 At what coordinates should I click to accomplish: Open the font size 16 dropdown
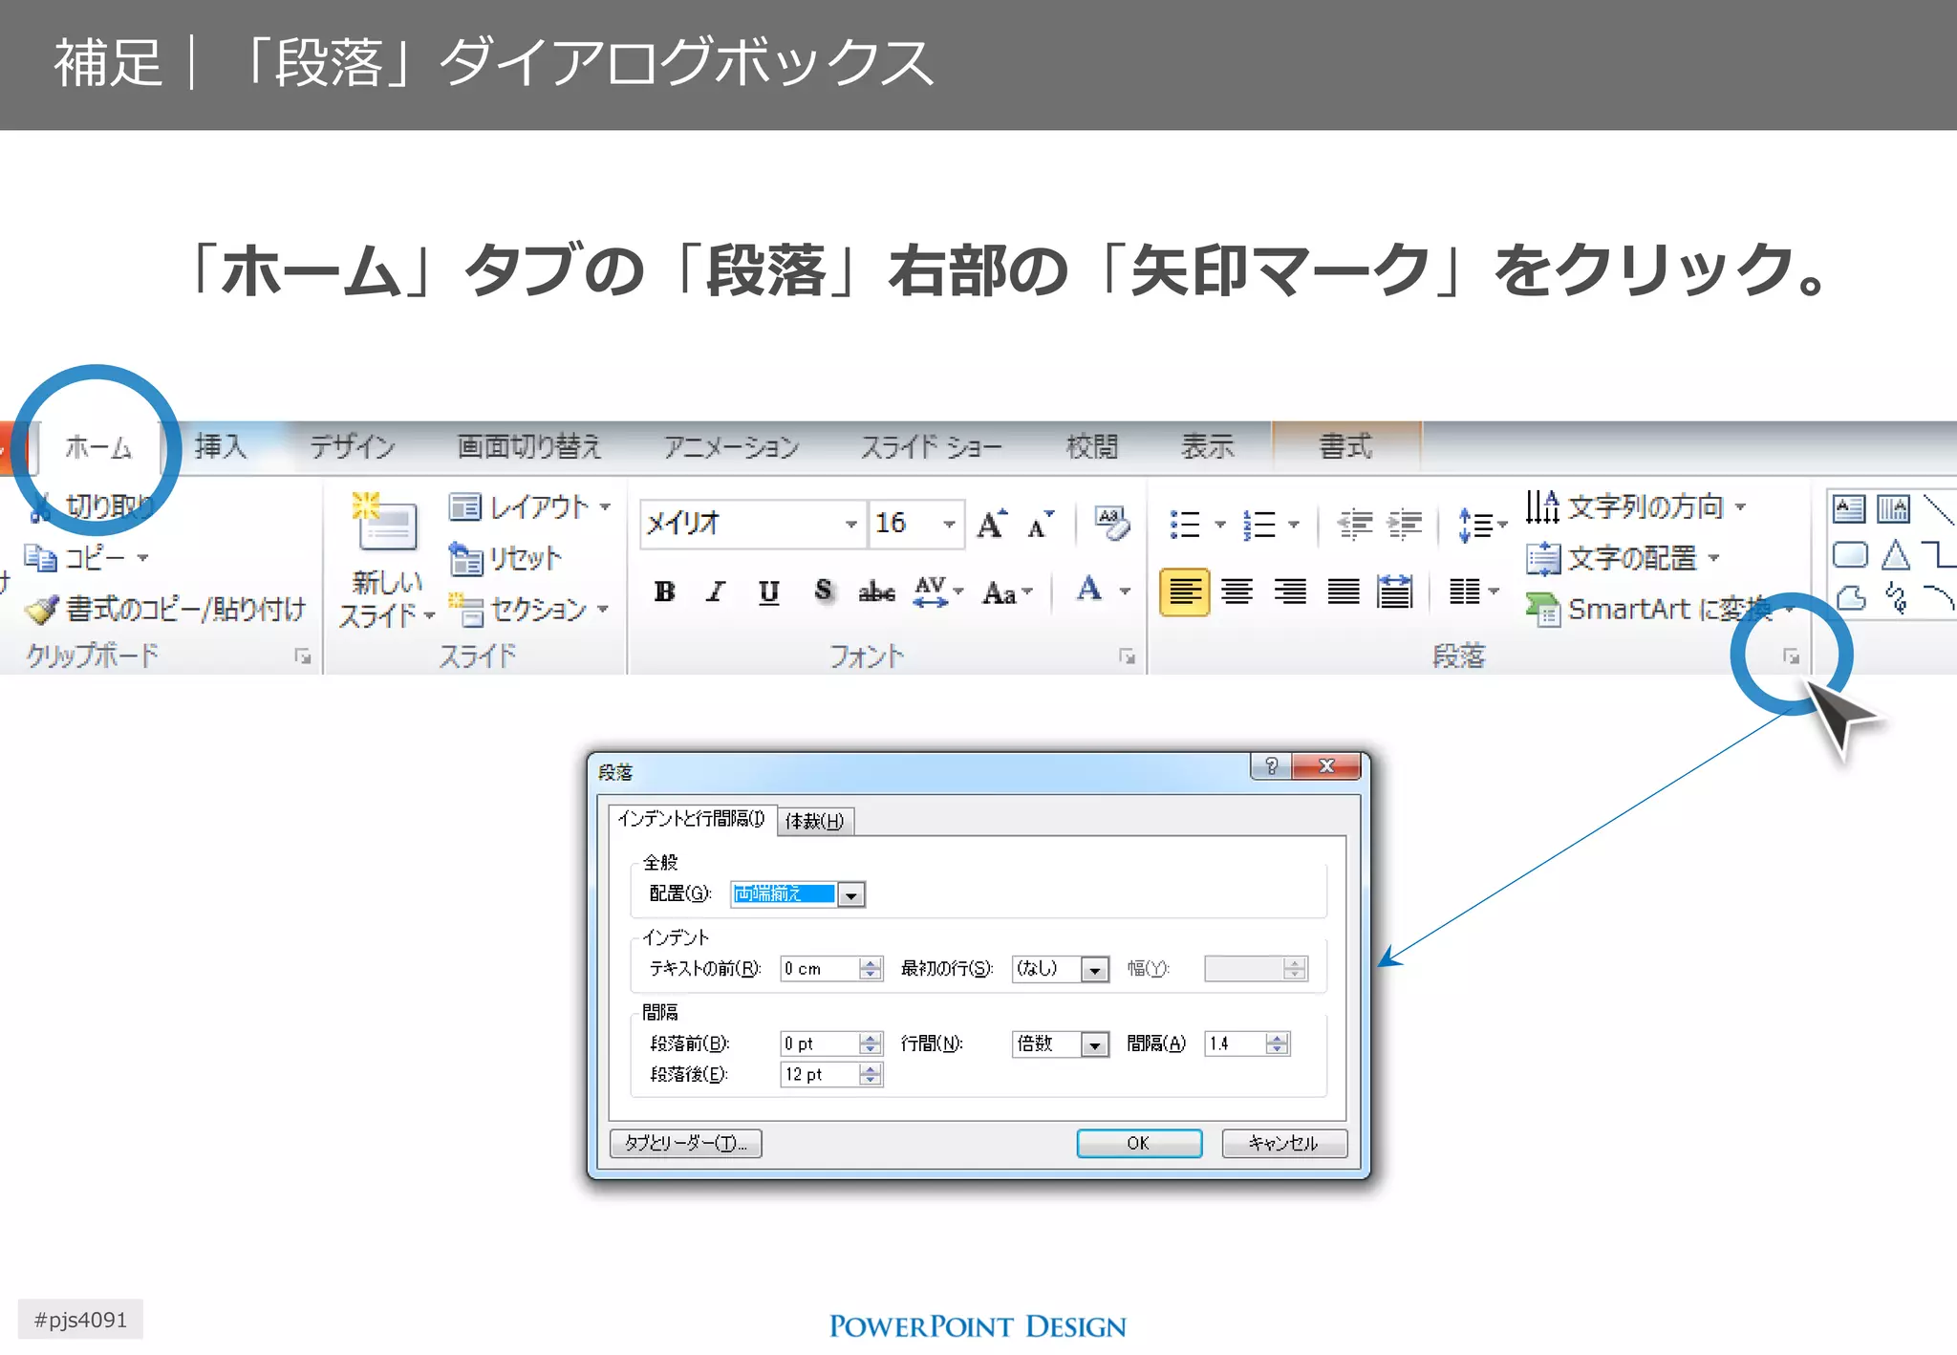point(949,524)
